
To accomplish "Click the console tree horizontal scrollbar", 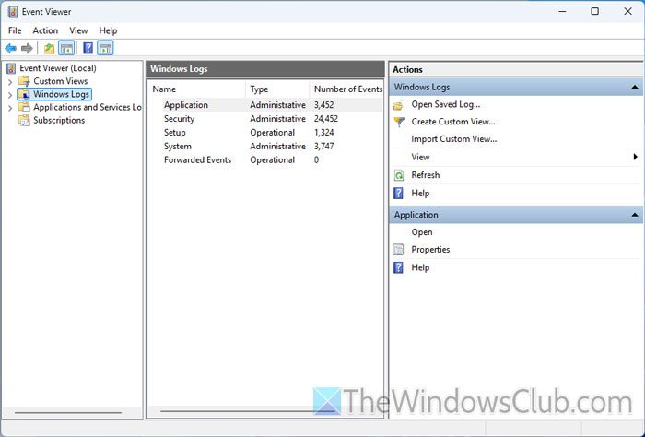I will (68, 412).
